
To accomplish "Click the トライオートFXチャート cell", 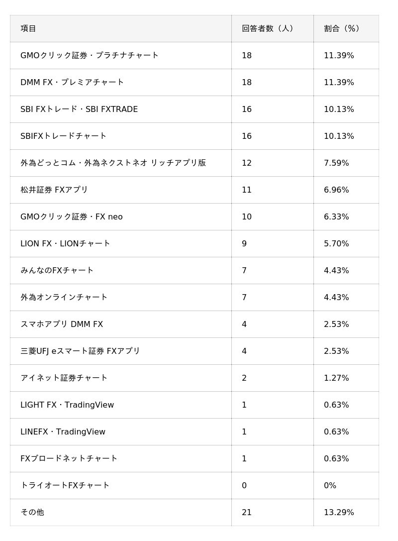I will (x=65, y=485).
